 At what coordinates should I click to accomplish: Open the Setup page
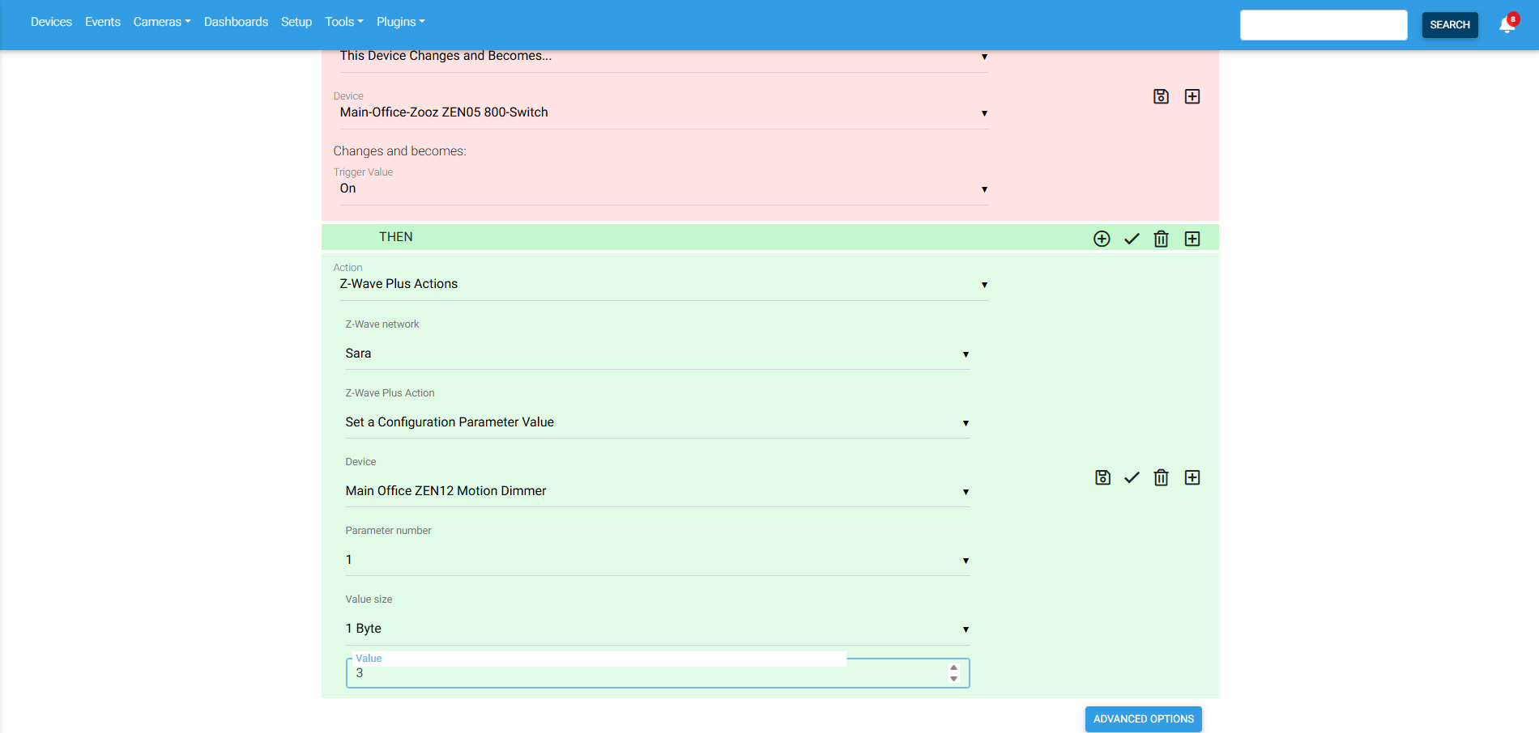[x=296, y=22]
